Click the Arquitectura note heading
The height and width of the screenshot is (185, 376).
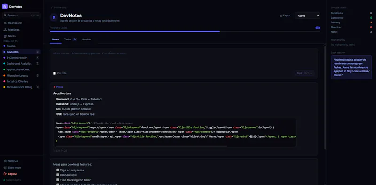[x=63, y=93]
